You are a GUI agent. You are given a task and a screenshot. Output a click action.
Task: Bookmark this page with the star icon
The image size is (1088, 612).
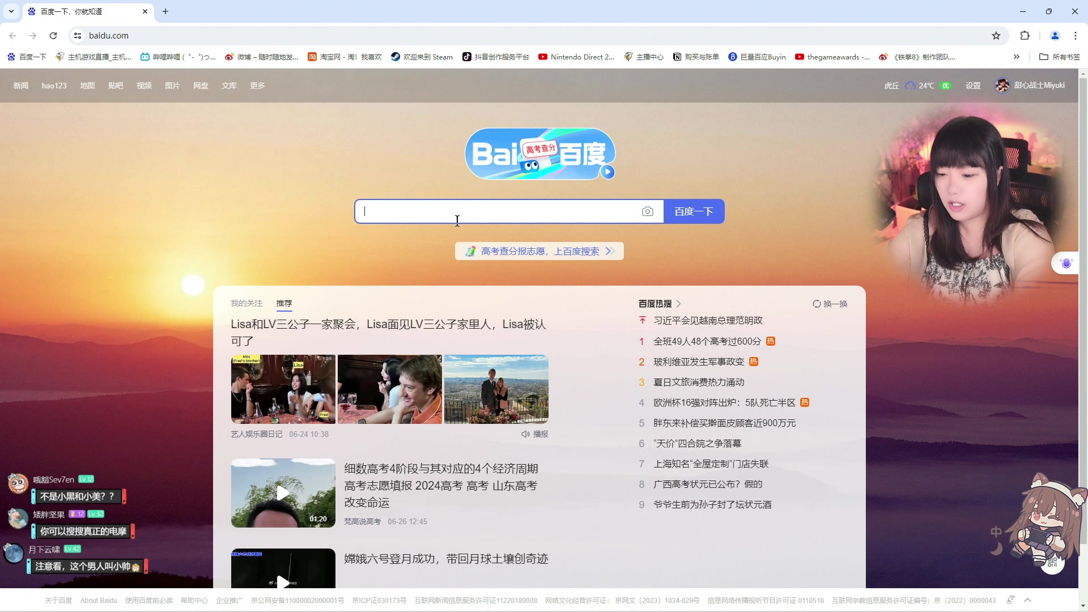point(996,36)
